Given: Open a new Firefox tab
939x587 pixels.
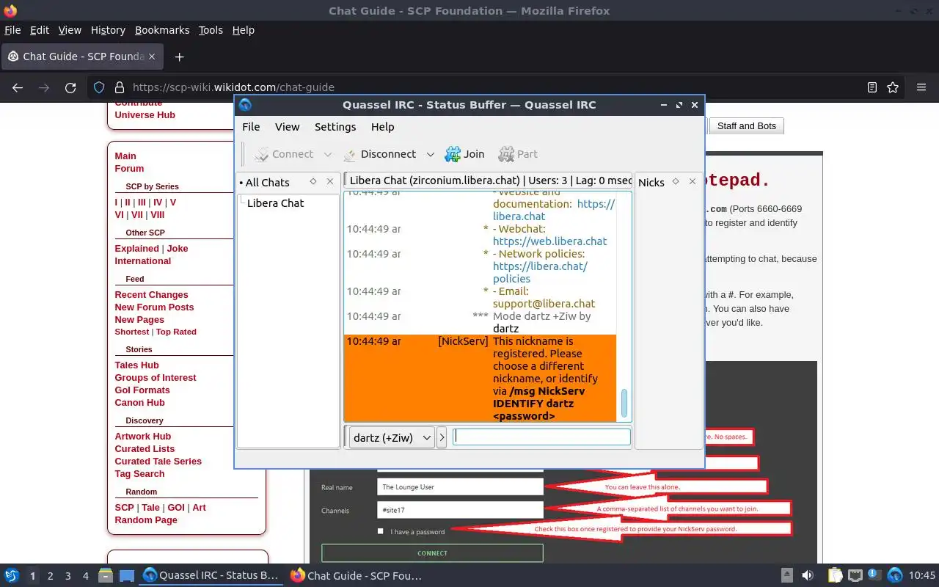Looking at the screenshot, I should [x=179, y=56].
